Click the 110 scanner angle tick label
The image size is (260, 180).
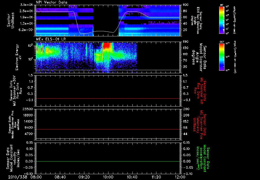[186, 54]
